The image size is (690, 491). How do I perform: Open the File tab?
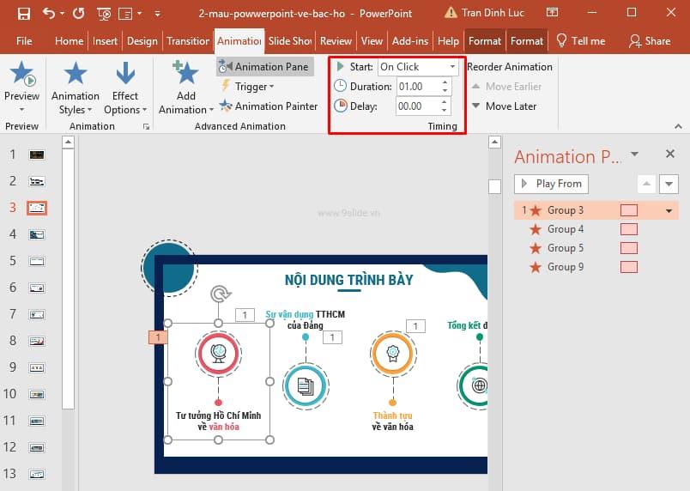[24, 41]
